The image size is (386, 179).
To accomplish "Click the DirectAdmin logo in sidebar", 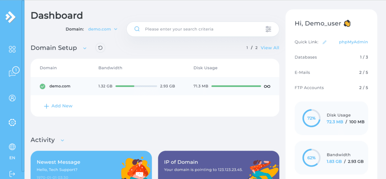I will pos(11,17).
